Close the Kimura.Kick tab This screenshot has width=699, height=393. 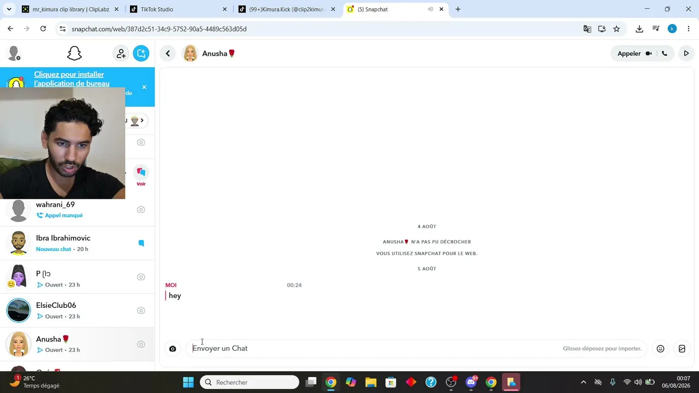[333, 9]
